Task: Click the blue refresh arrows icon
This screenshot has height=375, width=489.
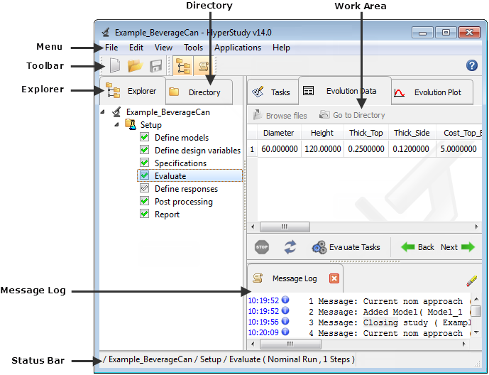Action: (x=290, y=247)
